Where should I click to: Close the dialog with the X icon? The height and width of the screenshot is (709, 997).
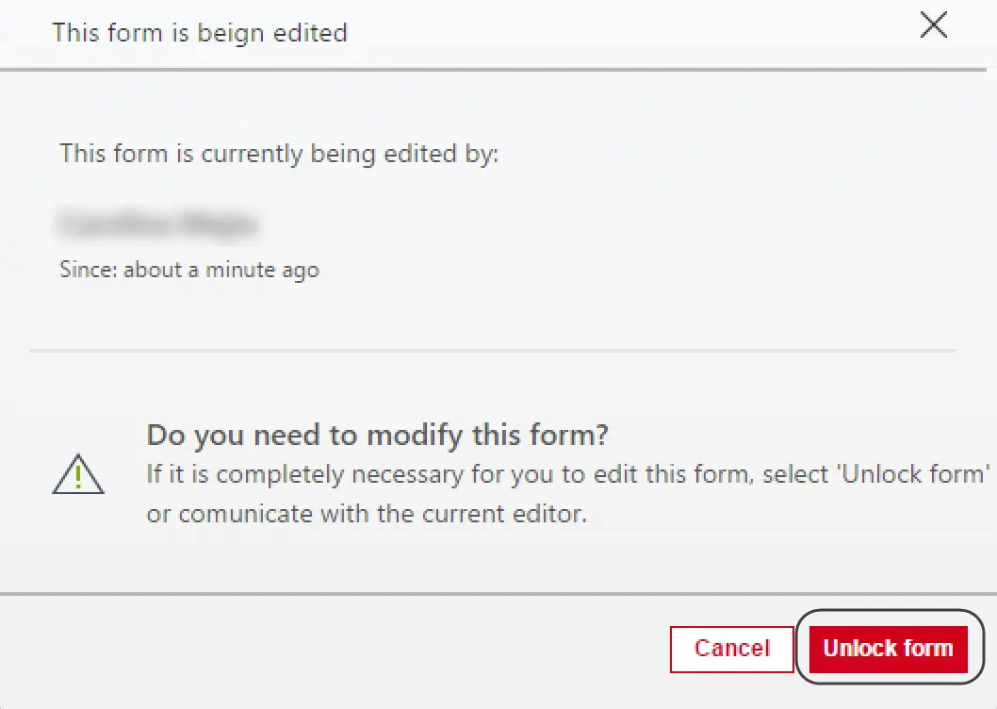click(x=934, y=25)
